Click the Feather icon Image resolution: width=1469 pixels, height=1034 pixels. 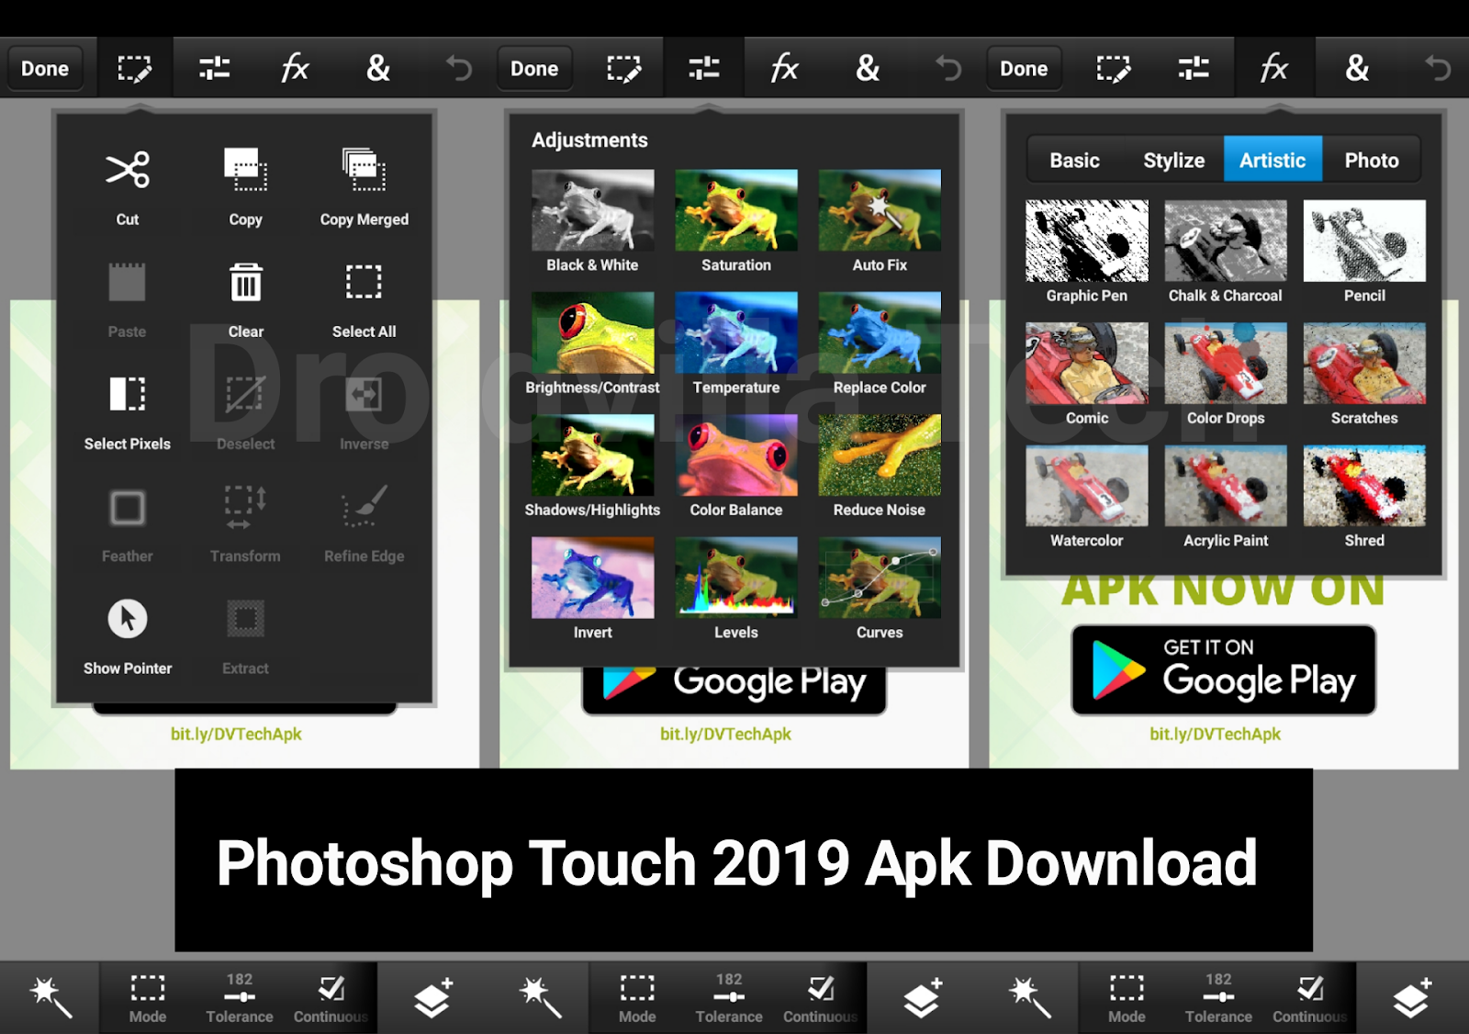click(128, 507)
